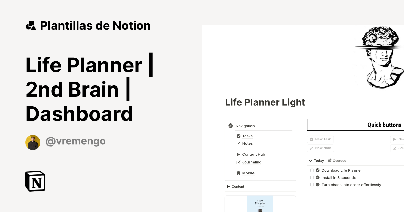Viewport: 404px width, 212px height.
Task: Click the compass icon beside Navigation
Action: (231, 126)
